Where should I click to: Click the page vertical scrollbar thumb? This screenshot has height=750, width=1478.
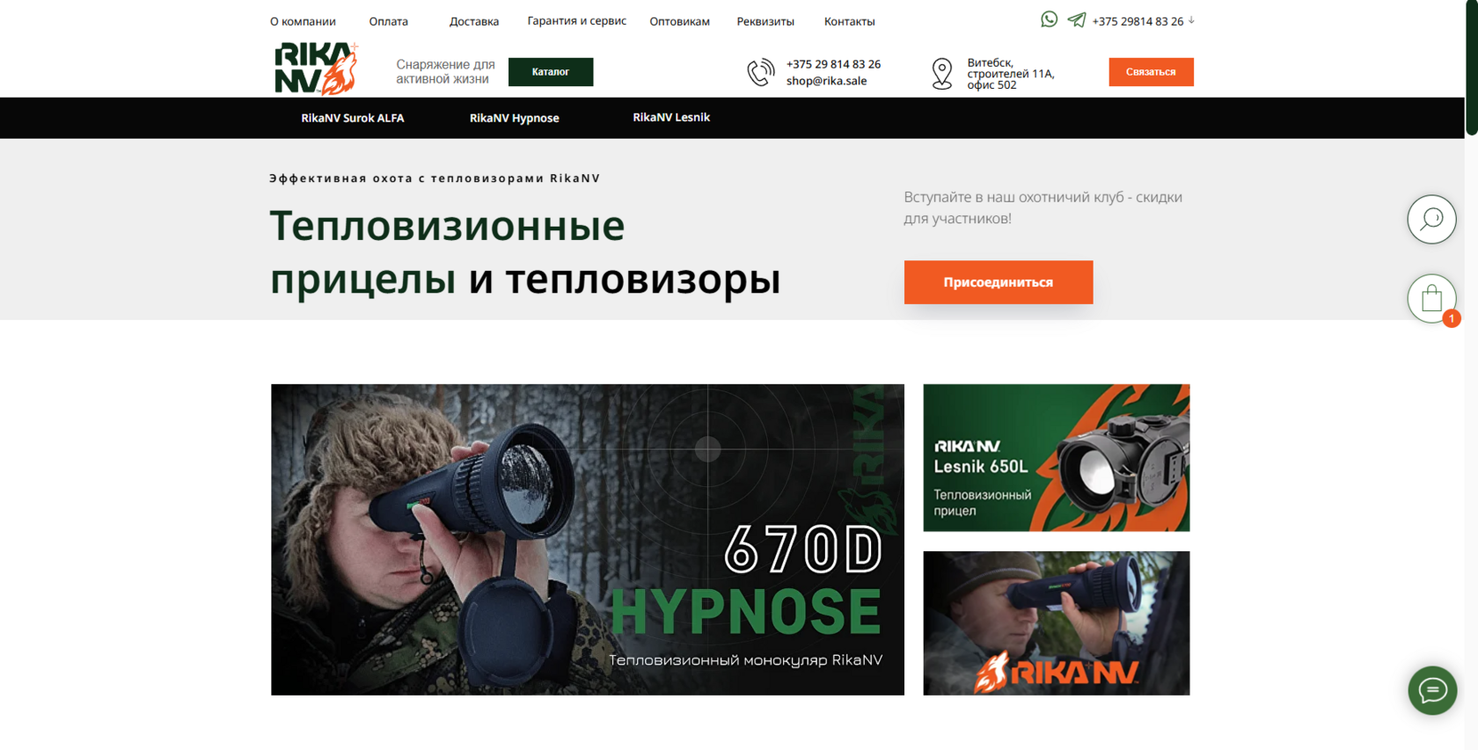tap(1471, 69)
